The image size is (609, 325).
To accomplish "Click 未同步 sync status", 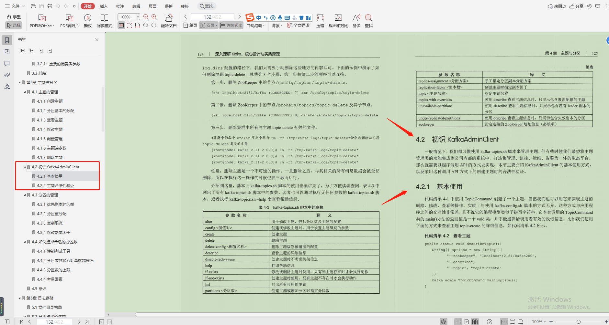I will click(x=557, y=6).
